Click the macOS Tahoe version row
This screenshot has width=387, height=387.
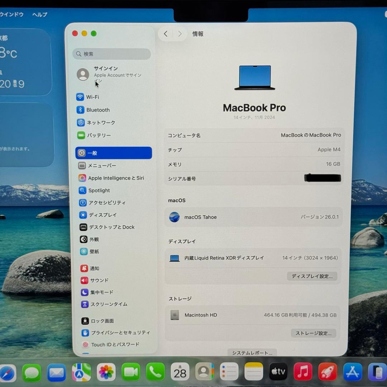(253, 217)
